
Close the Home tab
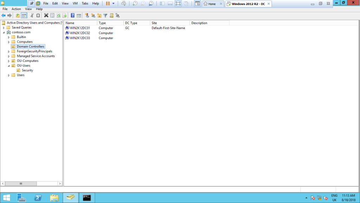point(221,4)
